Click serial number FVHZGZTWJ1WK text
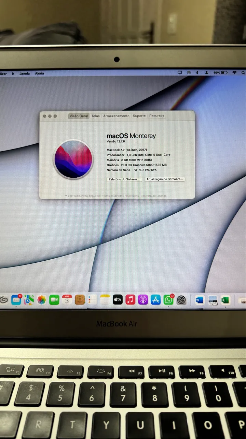This screenshot has width=246, height=439. coord(145,170)
